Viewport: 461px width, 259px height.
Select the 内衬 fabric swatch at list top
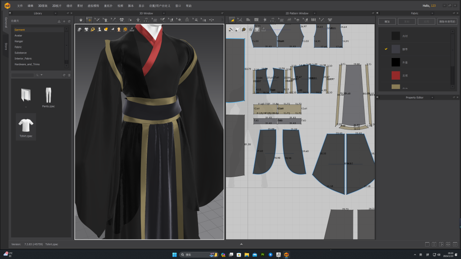tap(396, 36)
